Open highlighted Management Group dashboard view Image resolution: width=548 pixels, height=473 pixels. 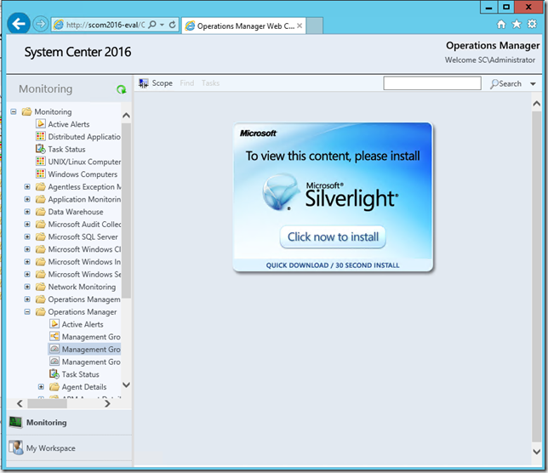(x=84, y=350)
